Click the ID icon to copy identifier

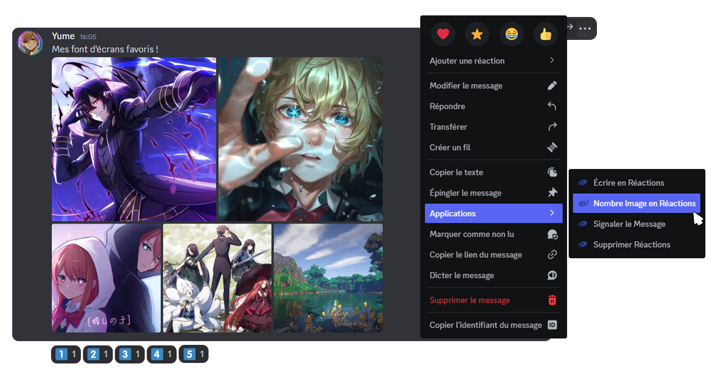[x=552, y=325]
